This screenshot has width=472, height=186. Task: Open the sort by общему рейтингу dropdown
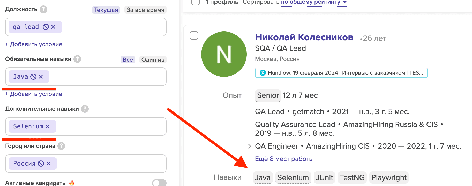click(x=314, y=2)
